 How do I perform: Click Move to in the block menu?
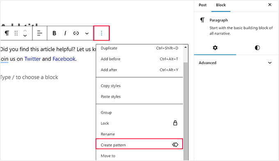pyautogui.click(x=139, y=156)
